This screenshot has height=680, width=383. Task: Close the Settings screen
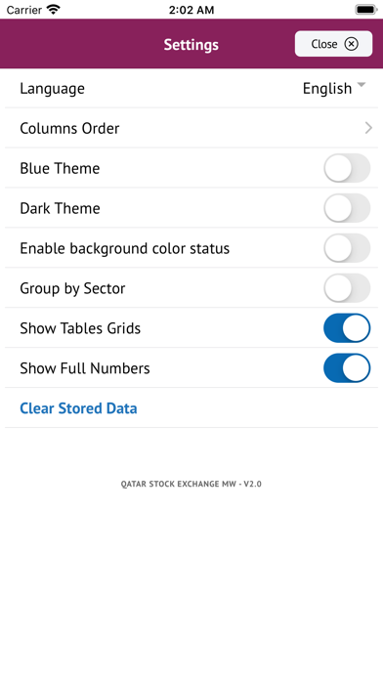[x=333, y=44]
